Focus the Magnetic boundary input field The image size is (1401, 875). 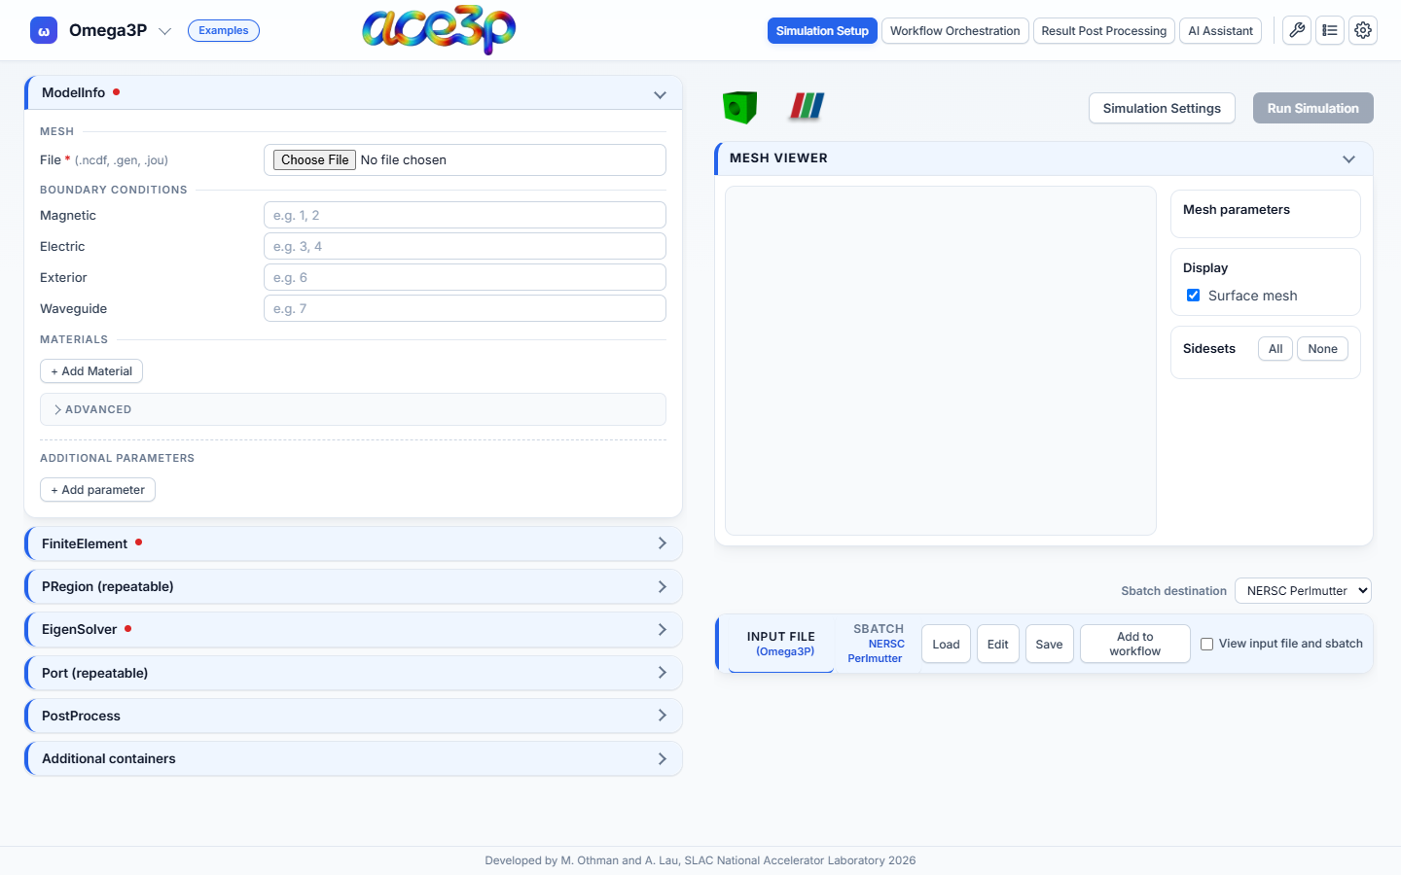465,215
